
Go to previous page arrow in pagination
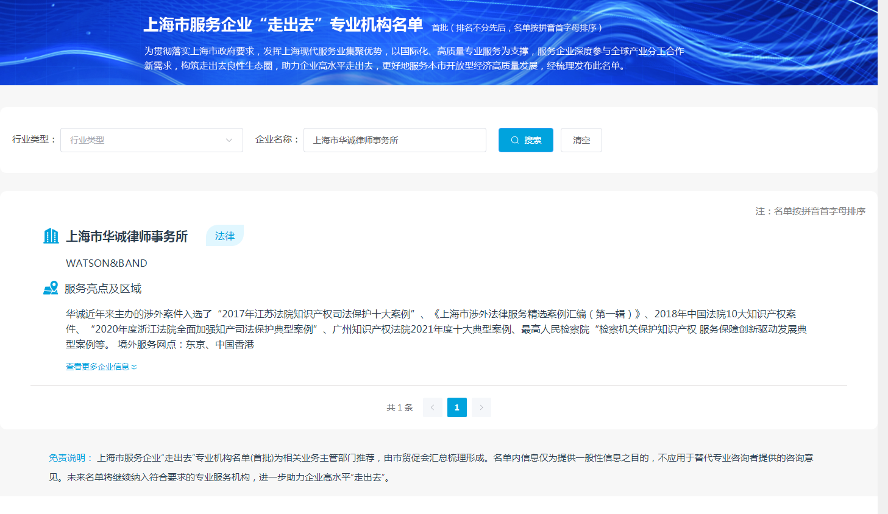tap(433, 407)
